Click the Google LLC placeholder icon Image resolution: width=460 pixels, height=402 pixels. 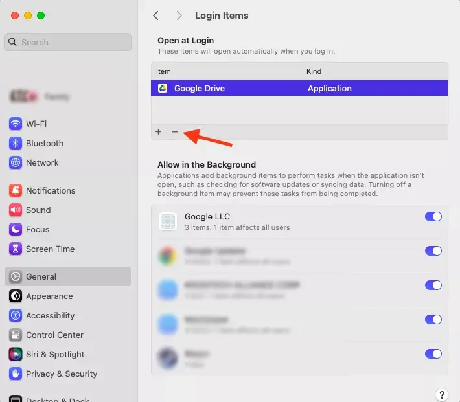pos(168,221)
